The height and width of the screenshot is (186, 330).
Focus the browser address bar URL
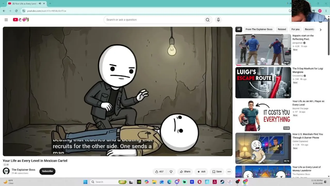[47, 11]
